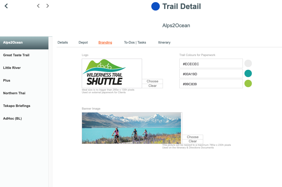Click the Logo label
The height and width of the screenshot is (187, 282).
coord(85,55)
